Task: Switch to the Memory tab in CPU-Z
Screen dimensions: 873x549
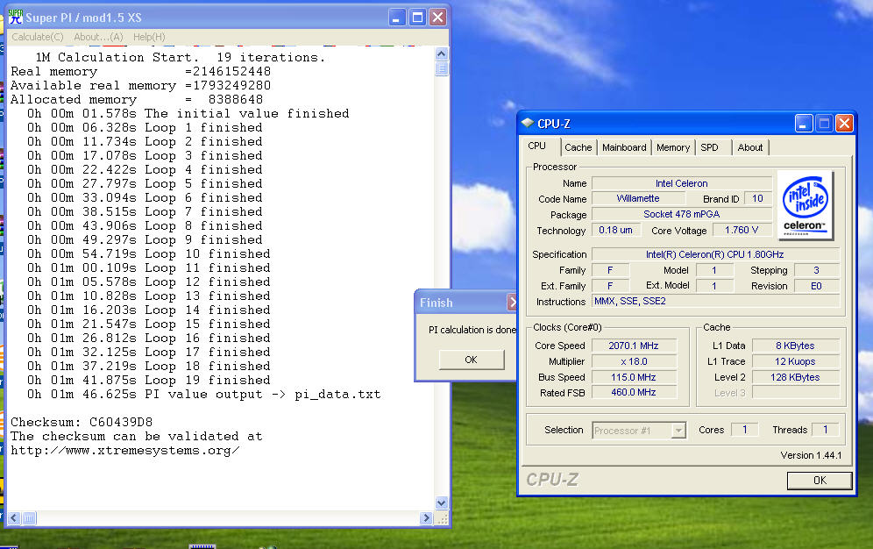Action: (x=672, y=147)
